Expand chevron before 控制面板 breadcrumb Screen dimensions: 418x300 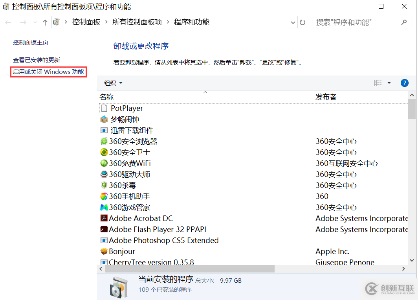click(x=66, y=22)
